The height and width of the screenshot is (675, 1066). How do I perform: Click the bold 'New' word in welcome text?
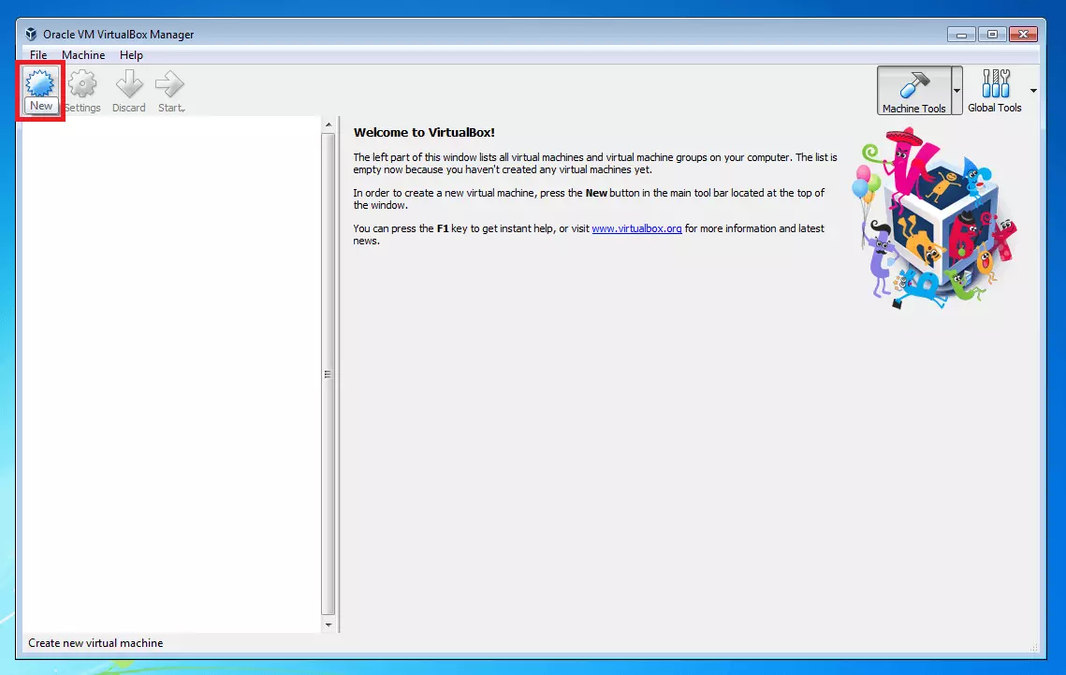pos(596,193)
